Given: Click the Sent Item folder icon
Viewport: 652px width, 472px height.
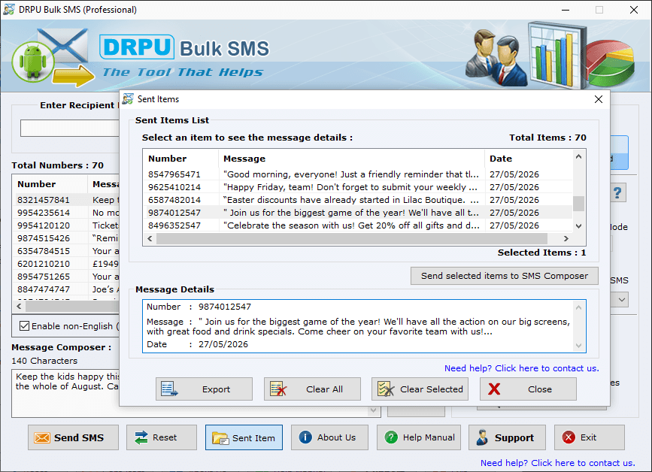Looking at the screenshot, I should tap(220, 438).
